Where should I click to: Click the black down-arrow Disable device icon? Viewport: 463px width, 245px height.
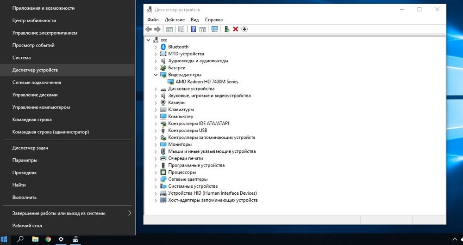click(244, 29)
